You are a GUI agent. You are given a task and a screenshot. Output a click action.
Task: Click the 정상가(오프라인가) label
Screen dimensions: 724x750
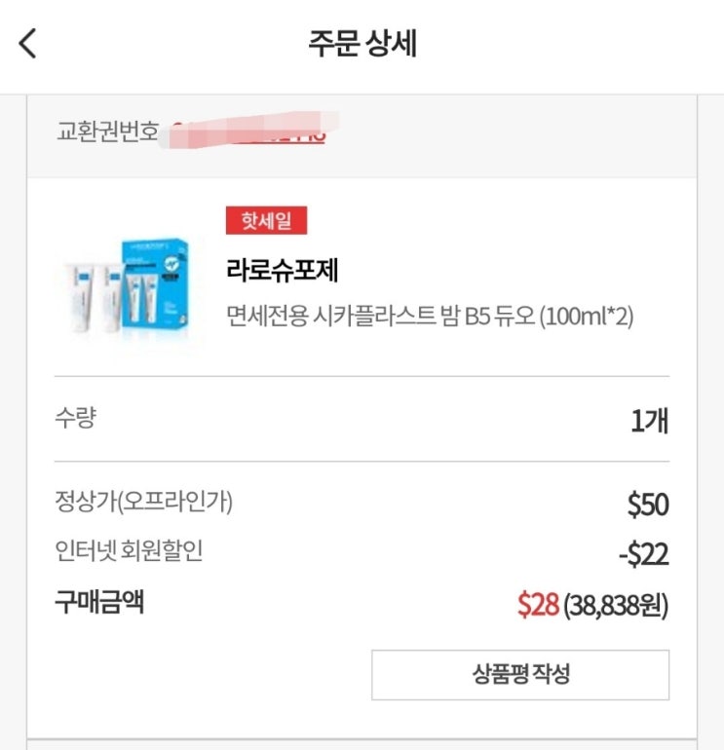[x=144, y=503]
